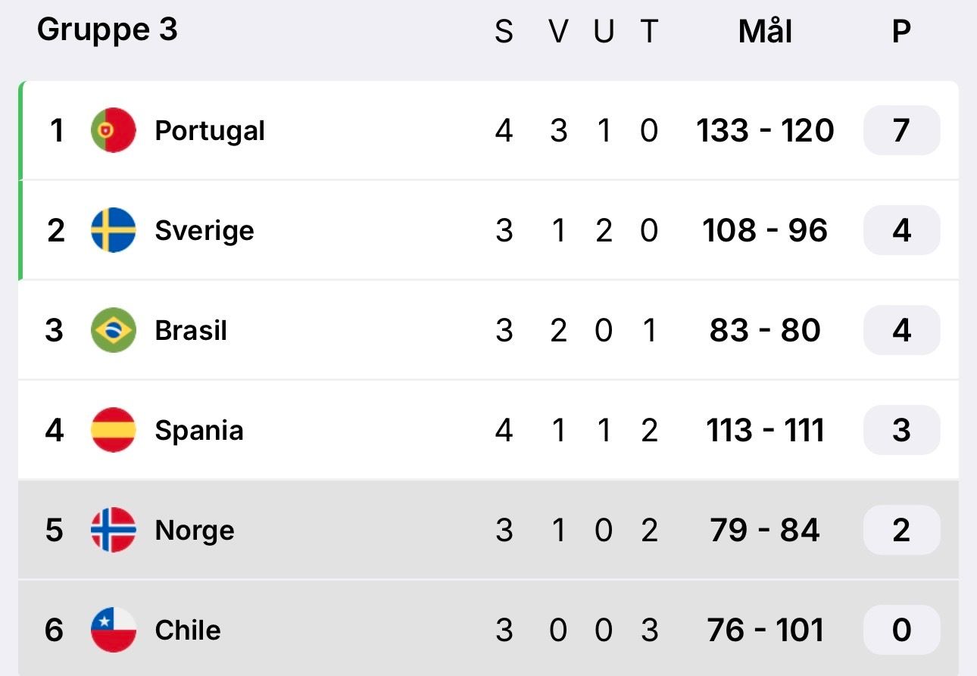Click the Gruppe 3 heading

107,30
